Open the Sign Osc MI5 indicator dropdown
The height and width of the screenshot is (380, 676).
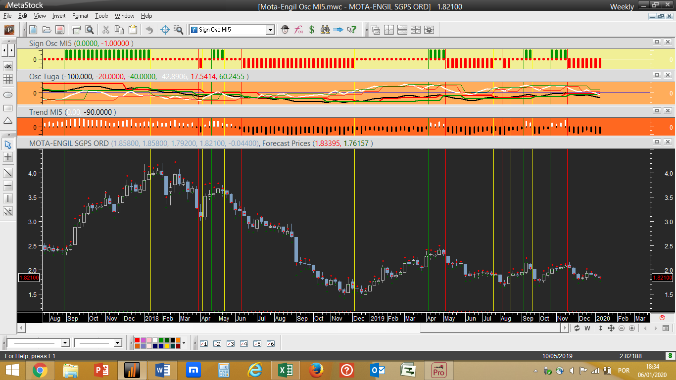[x=270, y=30]
